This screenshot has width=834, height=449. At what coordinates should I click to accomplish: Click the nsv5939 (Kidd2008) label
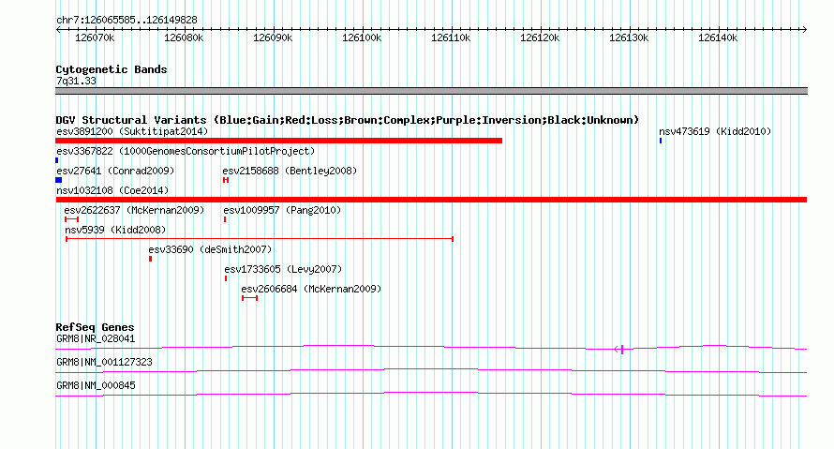(x=115, y=230)
